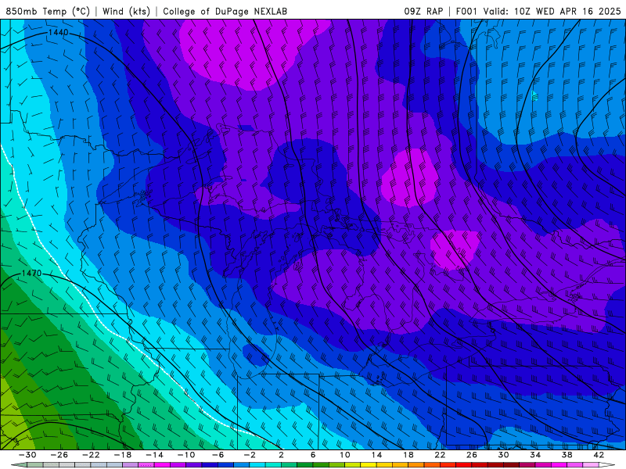Click the 6 color bar tick label
626x469 pixels.
click(x=313, y=455)
